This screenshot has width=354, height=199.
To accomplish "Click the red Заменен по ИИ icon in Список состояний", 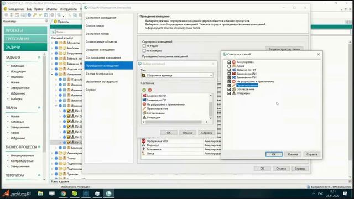I will click(x=234, y=74).
